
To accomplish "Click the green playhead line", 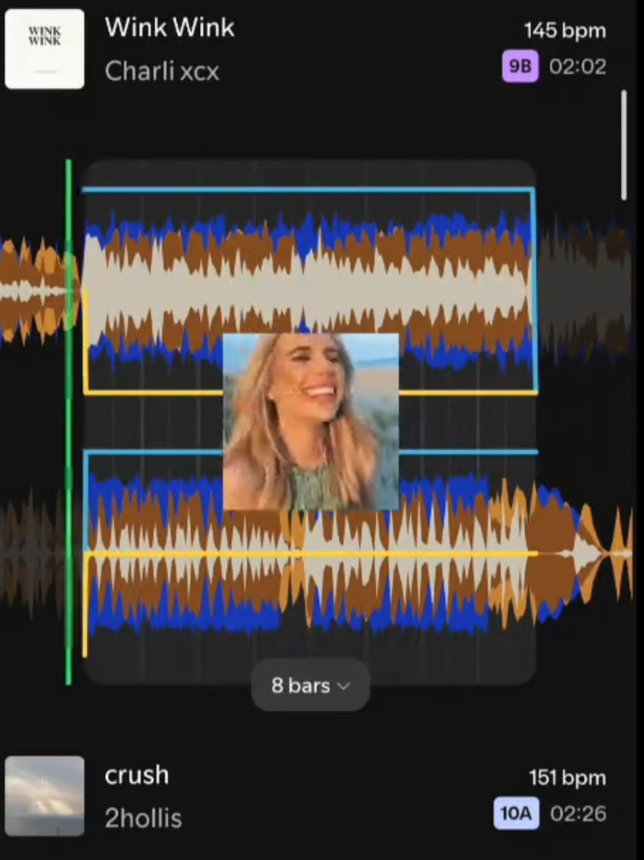I will click(x=68, y=422).
